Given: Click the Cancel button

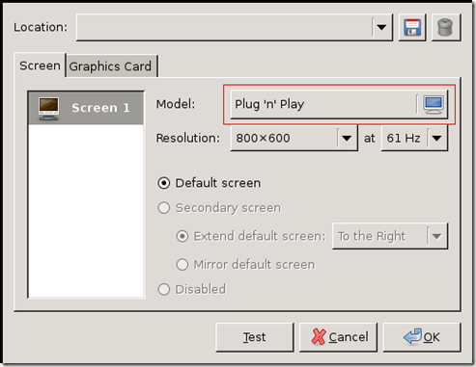Looking at the screenshot, I should tap(338, 337).
